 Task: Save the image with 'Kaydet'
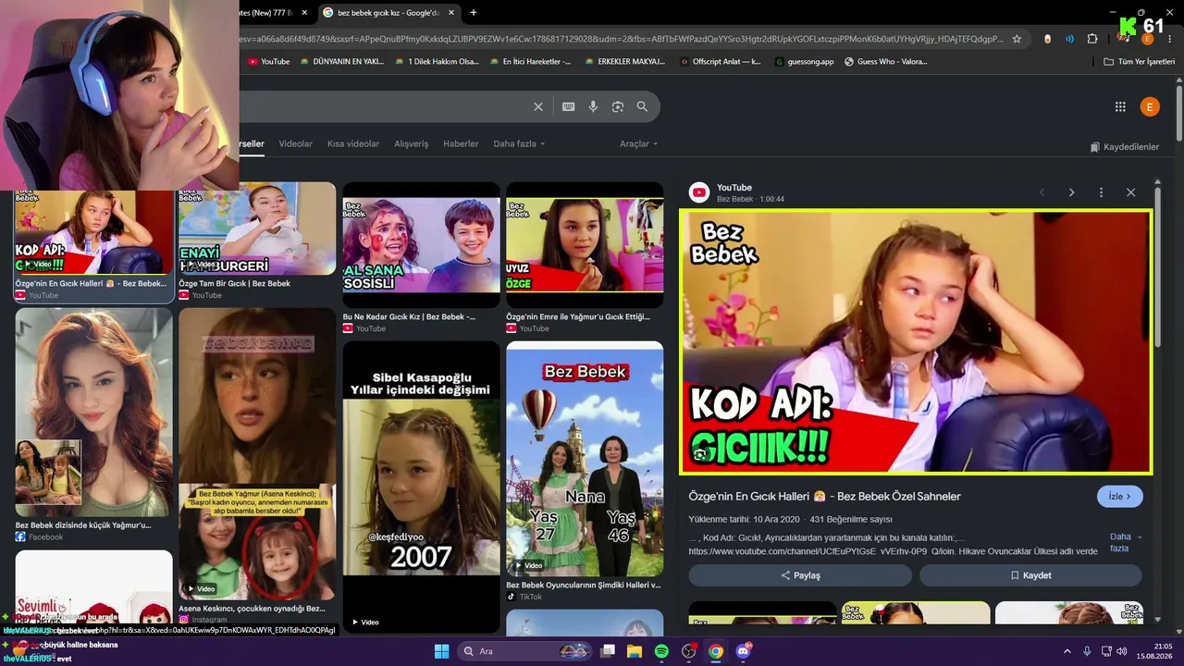pos(1030,575)
